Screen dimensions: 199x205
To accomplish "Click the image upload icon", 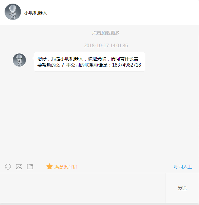I will coord(19,167).
